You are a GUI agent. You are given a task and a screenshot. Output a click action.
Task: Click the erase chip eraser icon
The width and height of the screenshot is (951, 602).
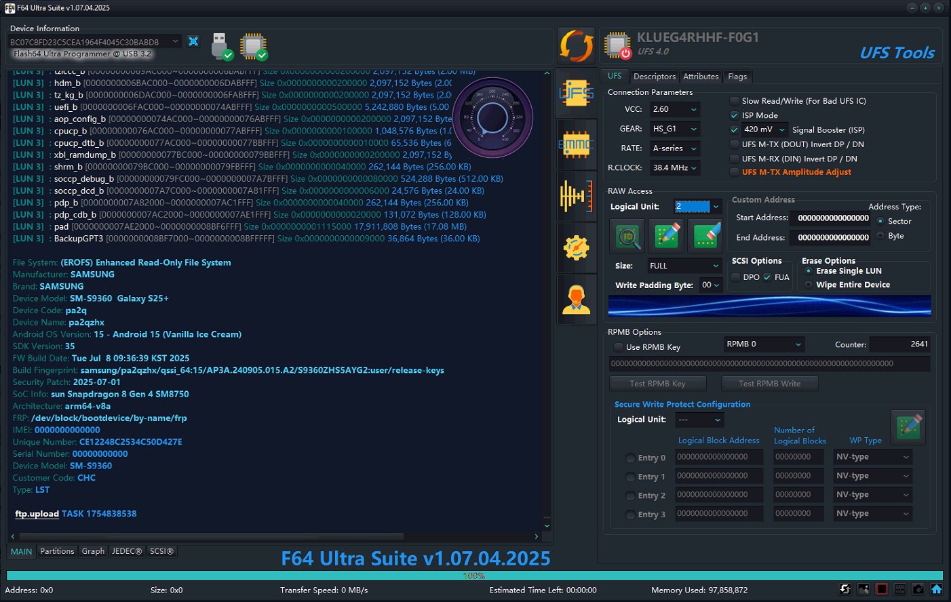tap(705, 236)
